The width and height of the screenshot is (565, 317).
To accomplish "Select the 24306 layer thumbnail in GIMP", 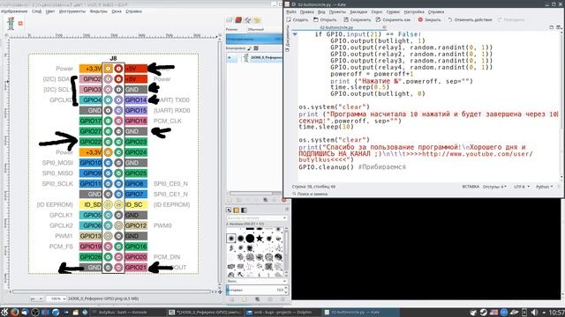I will coord(246,57).
